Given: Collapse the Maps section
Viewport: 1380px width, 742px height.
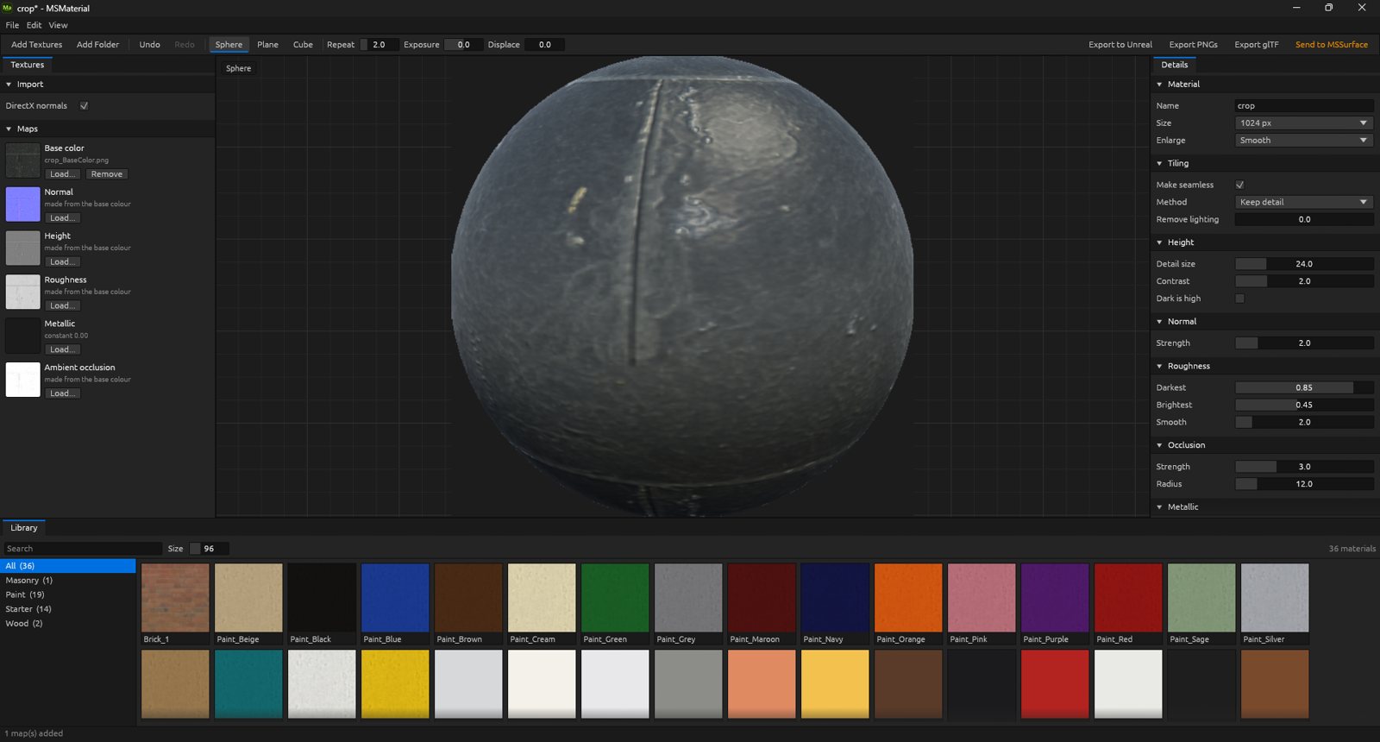Looking at the screenshot, I should click(x=9, y=129).
